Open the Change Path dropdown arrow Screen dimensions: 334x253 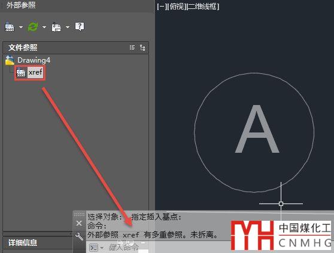point(67,27)
